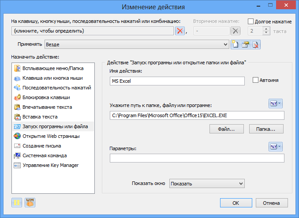
Task: Toggle the Автоимя checkbox
Action: (255, 80)
